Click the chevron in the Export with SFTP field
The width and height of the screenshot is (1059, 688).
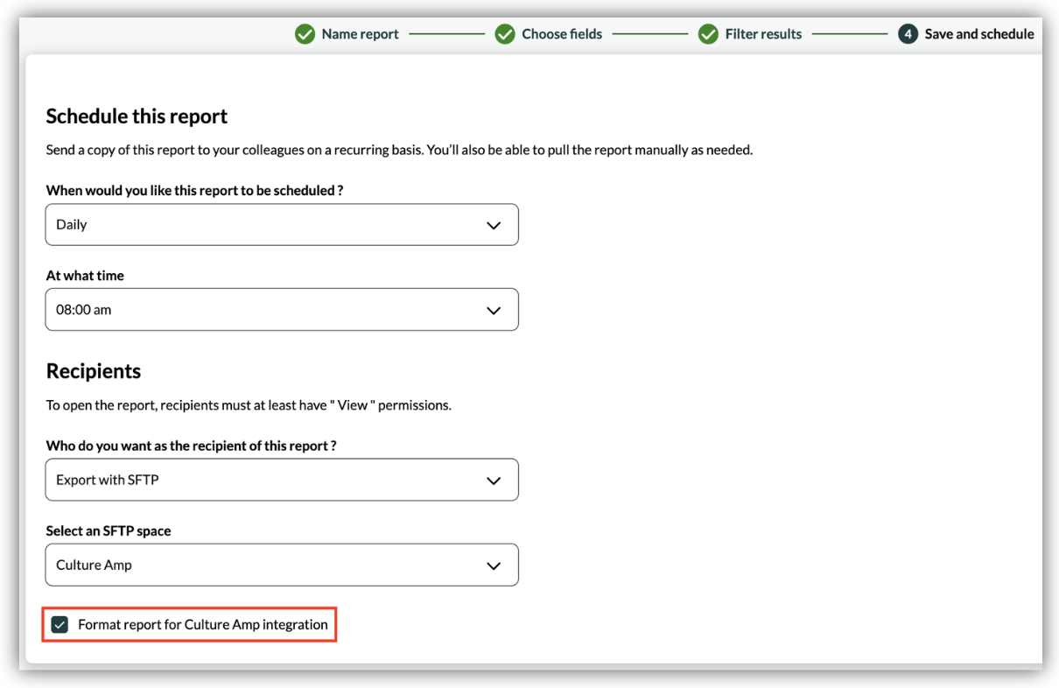494,481
